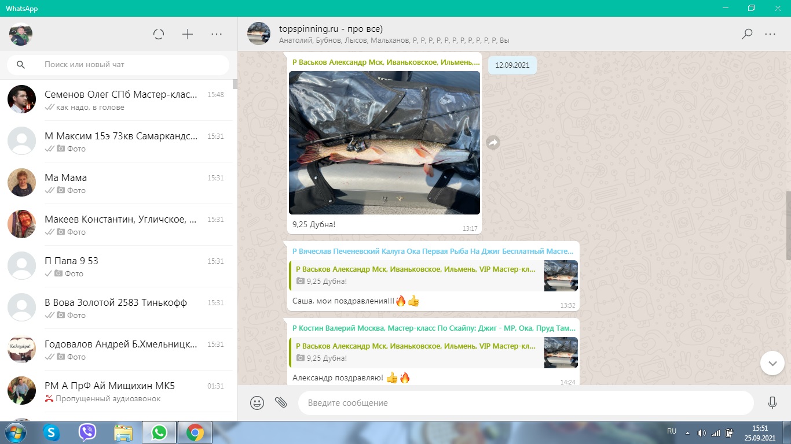Focus the 'Введите сообщение' message field
The image size is (791, 444).
(526, 403)
